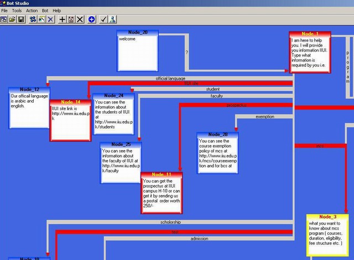Select the Node_20 welcome node
The height and width of the screenshot is (260, 354).
pyautogui.click(x=138, y=51)
